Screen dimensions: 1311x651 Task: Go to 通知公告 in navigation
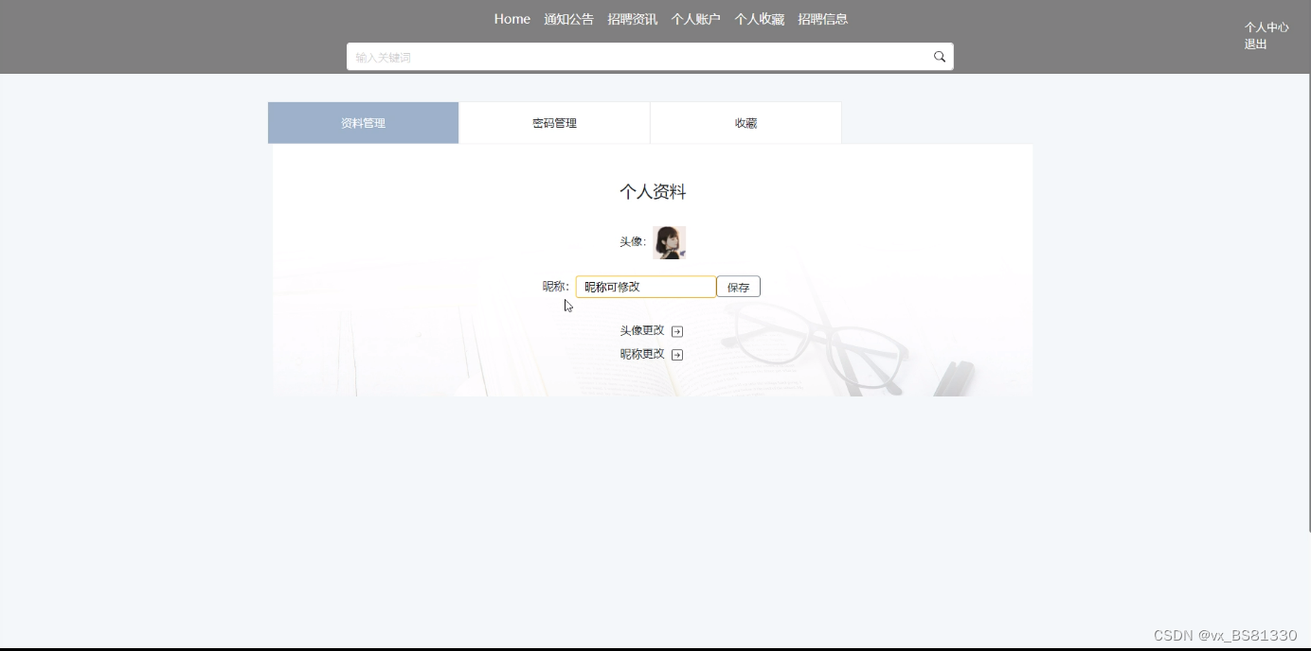pos(569,19)
